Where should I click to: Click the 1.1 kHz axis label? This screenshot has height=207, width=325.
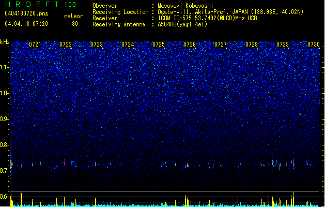point(4,67)
